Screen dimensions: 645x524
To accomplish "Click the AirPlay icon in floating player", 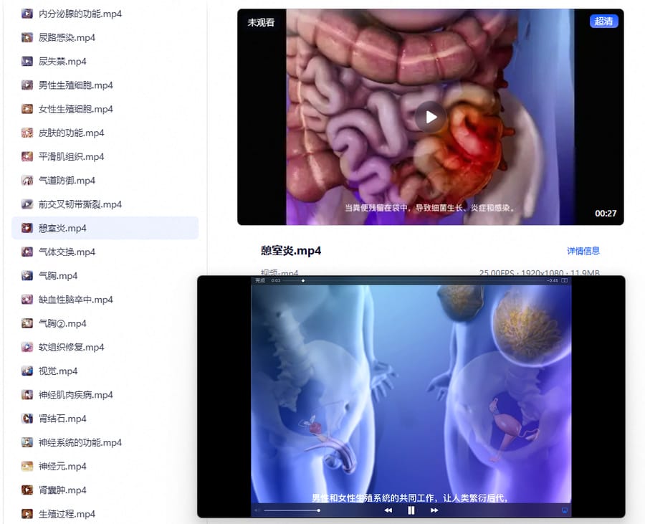I will click(x=565, y=510).
